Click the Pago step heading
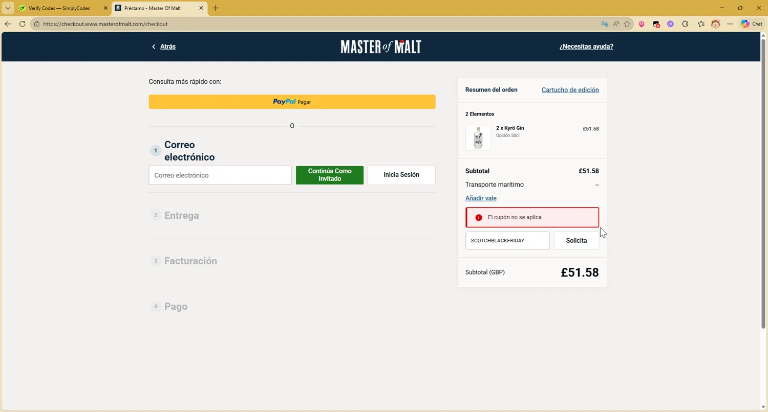The image size is (768, 412). [x=176, y=307]
